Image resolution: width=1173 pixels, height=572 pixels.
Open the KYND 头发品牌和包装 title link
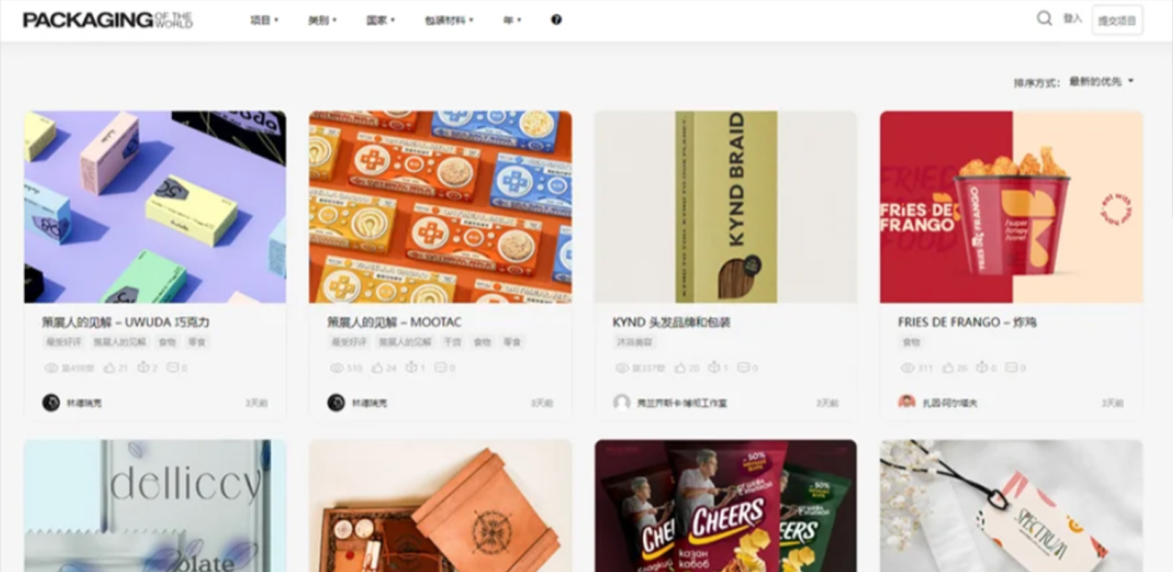coord(671,322)
